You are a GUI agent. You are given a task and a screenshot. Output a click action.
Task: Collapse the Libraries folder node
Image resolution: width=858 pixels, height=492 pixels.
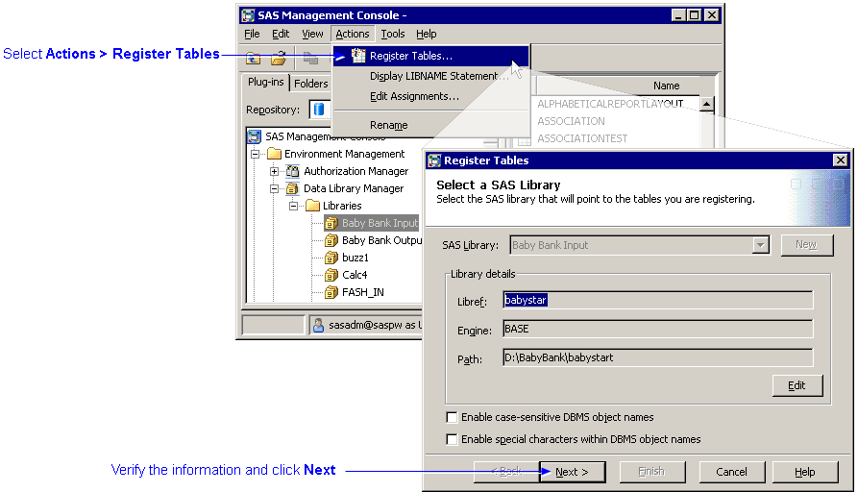pyautogui.click(x=294, y=206)
